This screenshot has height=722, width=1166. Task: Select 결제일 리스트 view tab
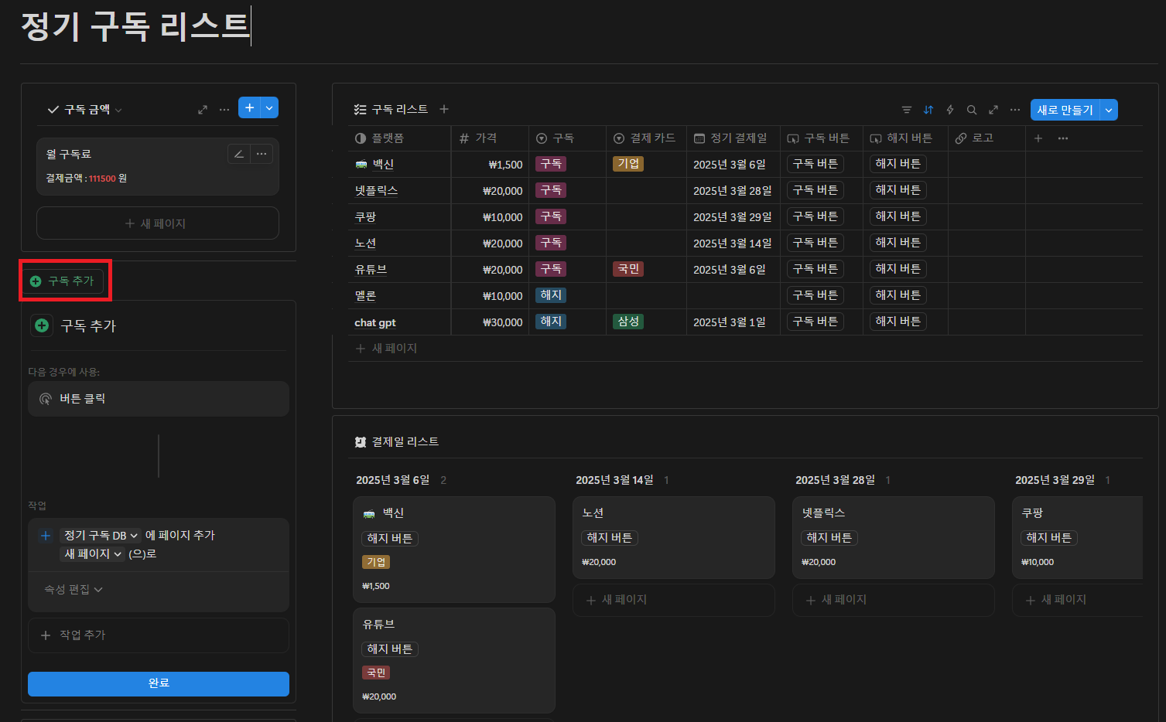click(397, 442)
